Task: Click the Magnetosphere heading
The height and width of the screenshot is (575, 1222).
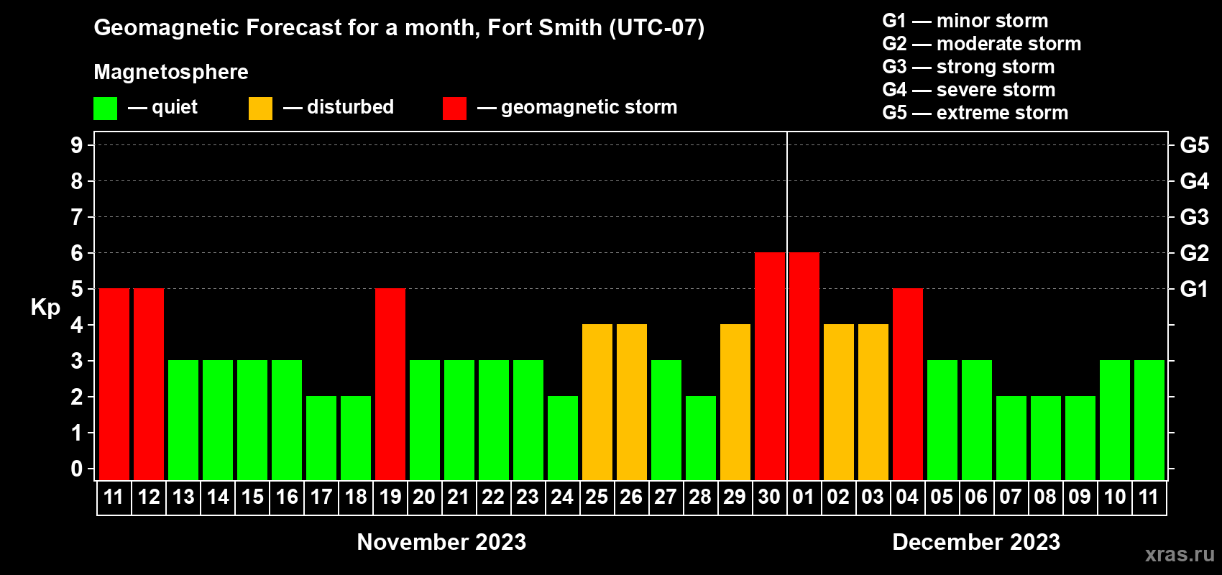Action: tap(171, 72)
